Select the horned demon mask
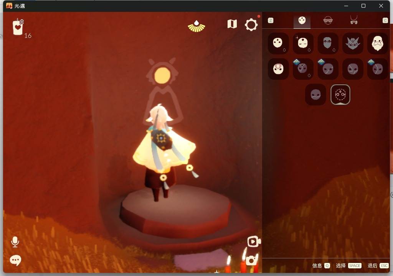Image resolution: width=393 pixels, height=276 pixels. point(353,43)
